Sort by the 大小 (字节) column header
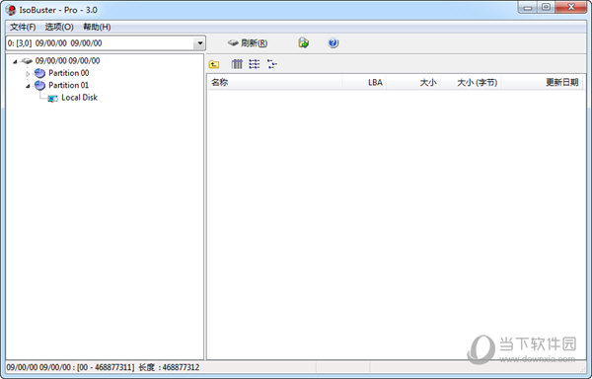 point(471,82)
